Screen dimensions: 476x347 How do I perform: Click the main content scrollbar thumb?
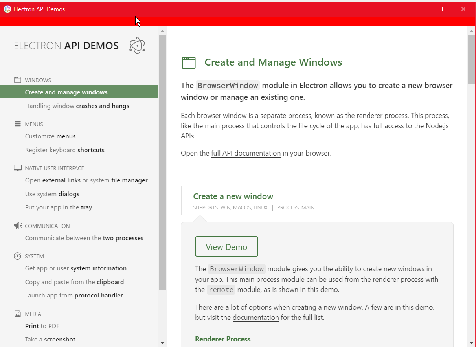[471, 59]
